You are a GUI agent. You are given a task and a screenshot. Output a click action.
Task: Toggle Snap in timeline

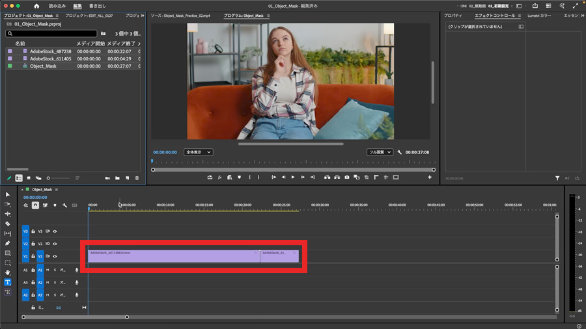[x=35, y=205]
